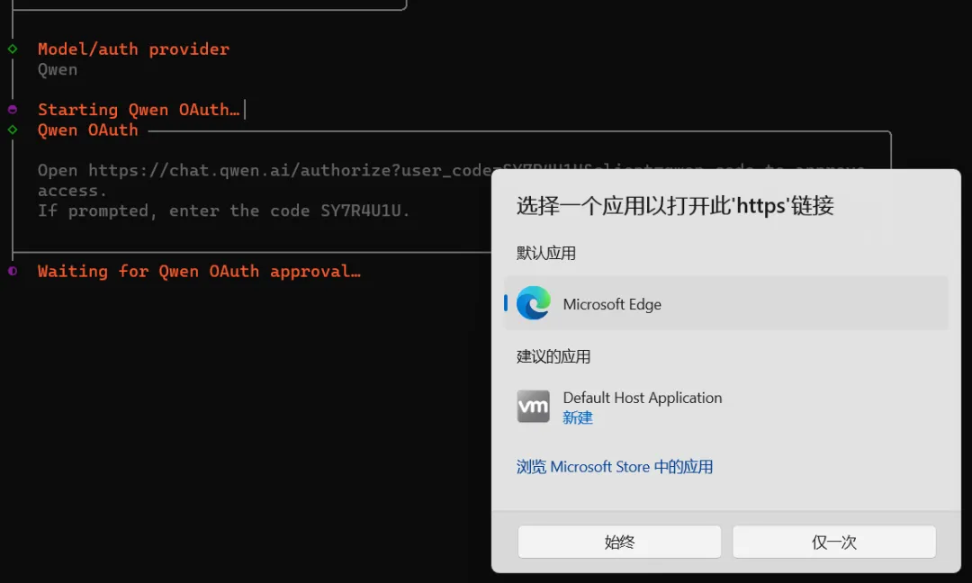Viewport: 972px width, 583px height.
Task: Click the 始终 (Always) button
Action: 619,543
